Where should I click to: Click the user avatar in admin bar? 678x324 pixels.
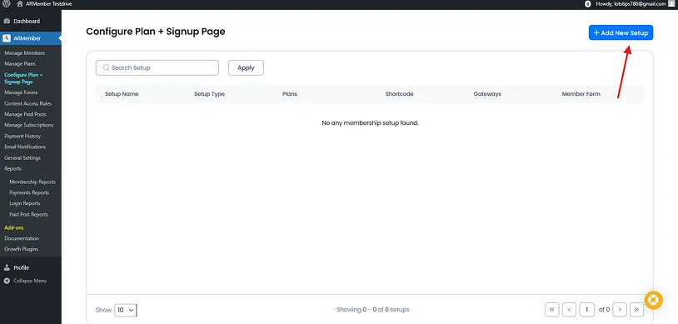point(671,3)
